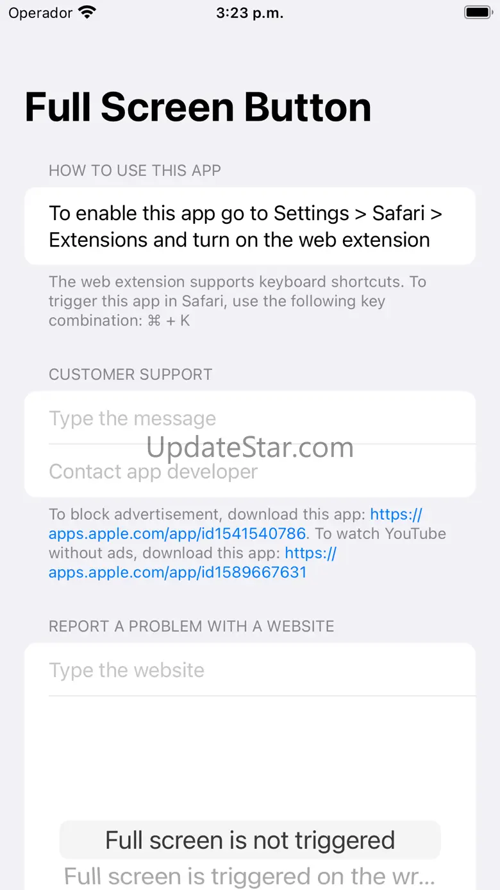Tap the Full Screen Button title
Screen dimensions: 500x890
[198, 107]
